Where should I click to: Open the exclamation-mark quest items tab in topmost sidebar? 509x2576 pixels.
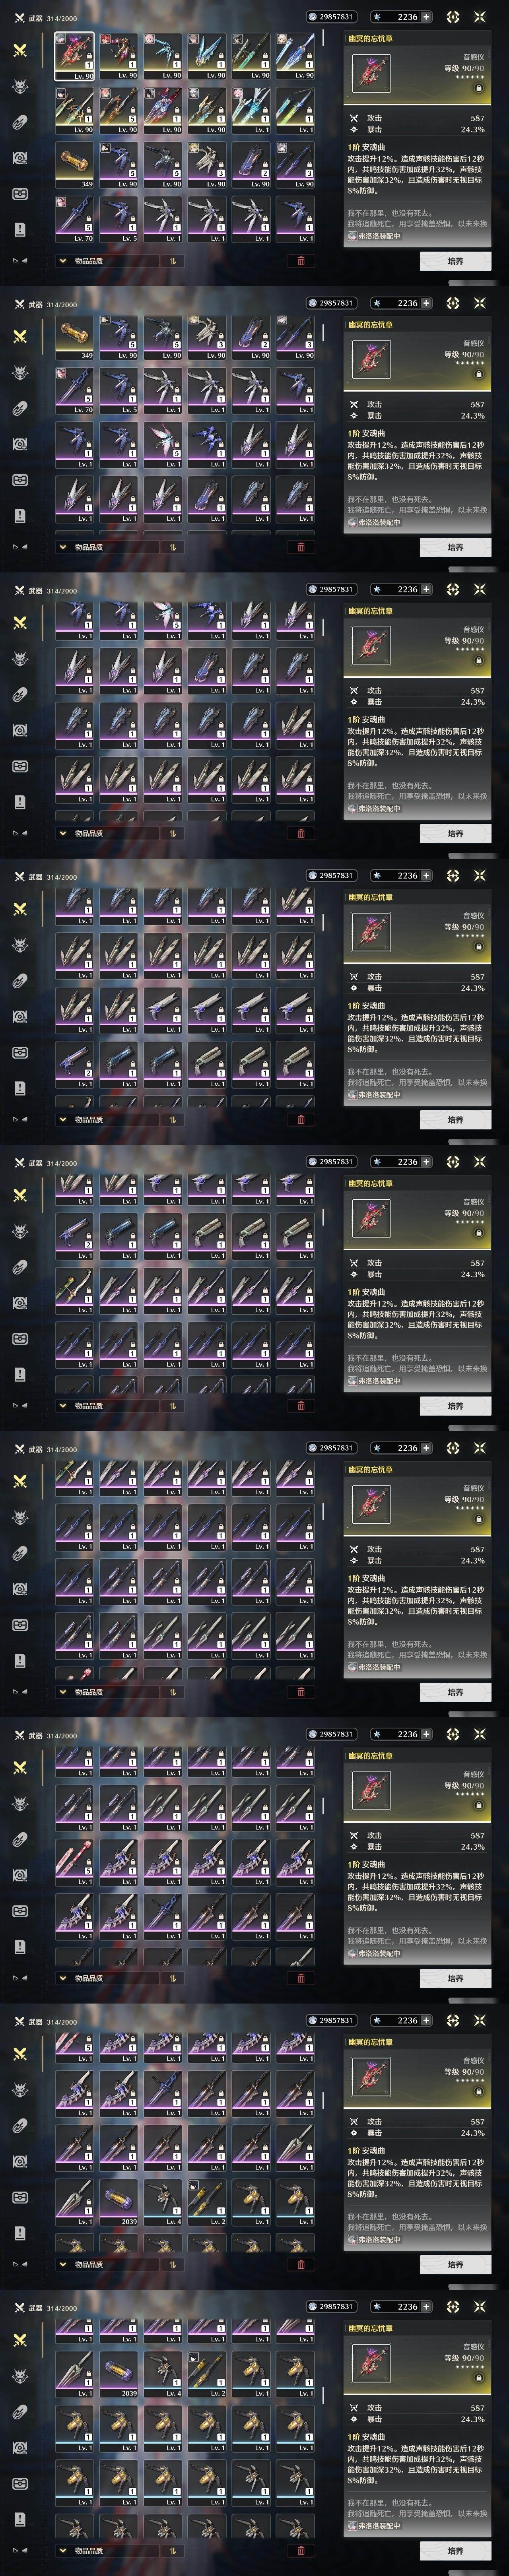click(x=19, y=230)
